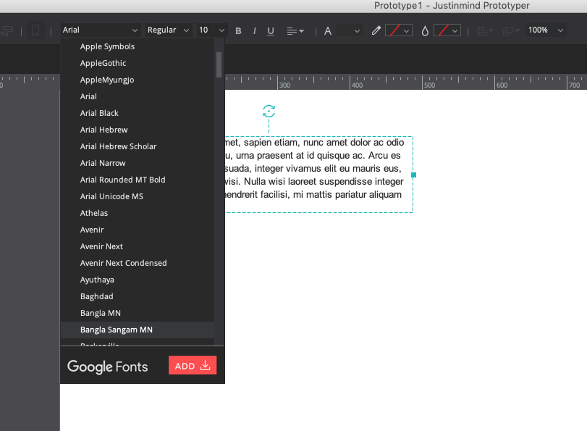Select Avenir Next from the font list
Viewport: 587px width, 431px height.
coord(101,246)
